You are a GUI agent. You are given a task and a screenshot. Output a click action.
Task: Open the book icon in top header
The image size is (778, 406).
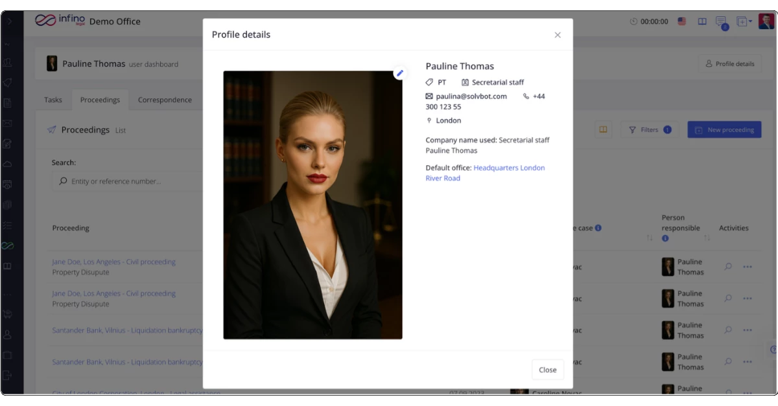coord(702,21)
